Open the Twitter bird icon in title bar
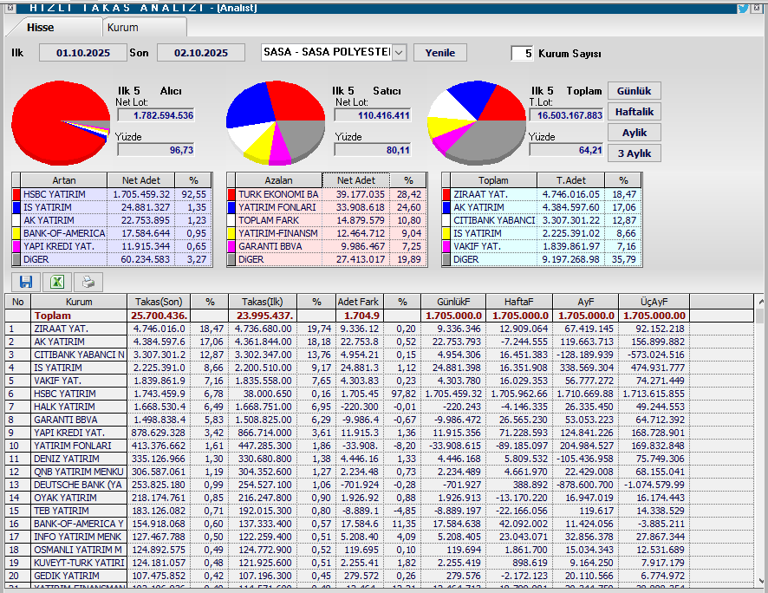768x593 pixels. (x=743, y=7)
